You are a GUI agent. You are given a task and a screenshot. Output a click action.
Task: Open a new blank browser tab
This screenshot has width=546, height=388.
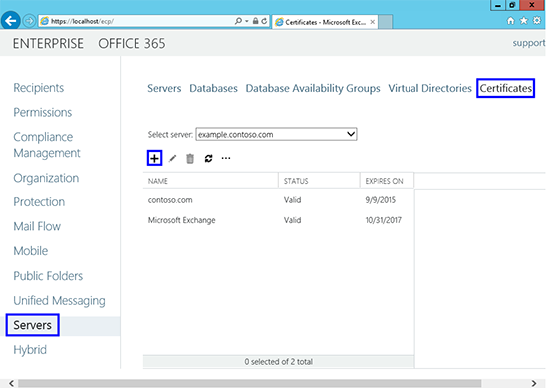386,22
